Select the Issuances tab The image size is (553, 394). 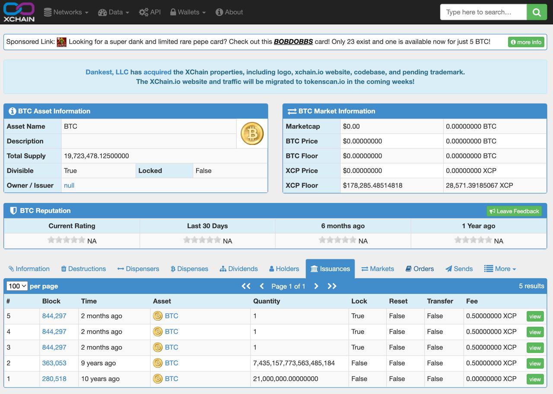point(330,268)
